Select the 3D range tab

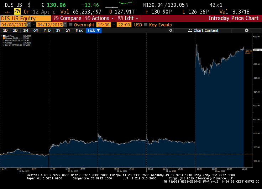(15, 30)
